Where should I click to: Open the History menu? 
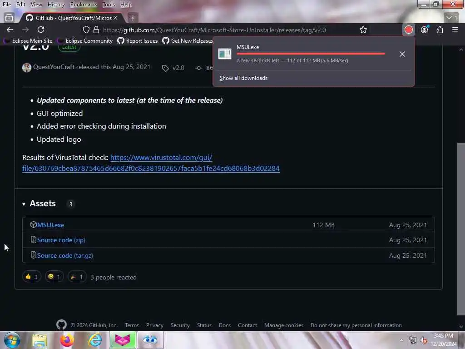[56, 5]
